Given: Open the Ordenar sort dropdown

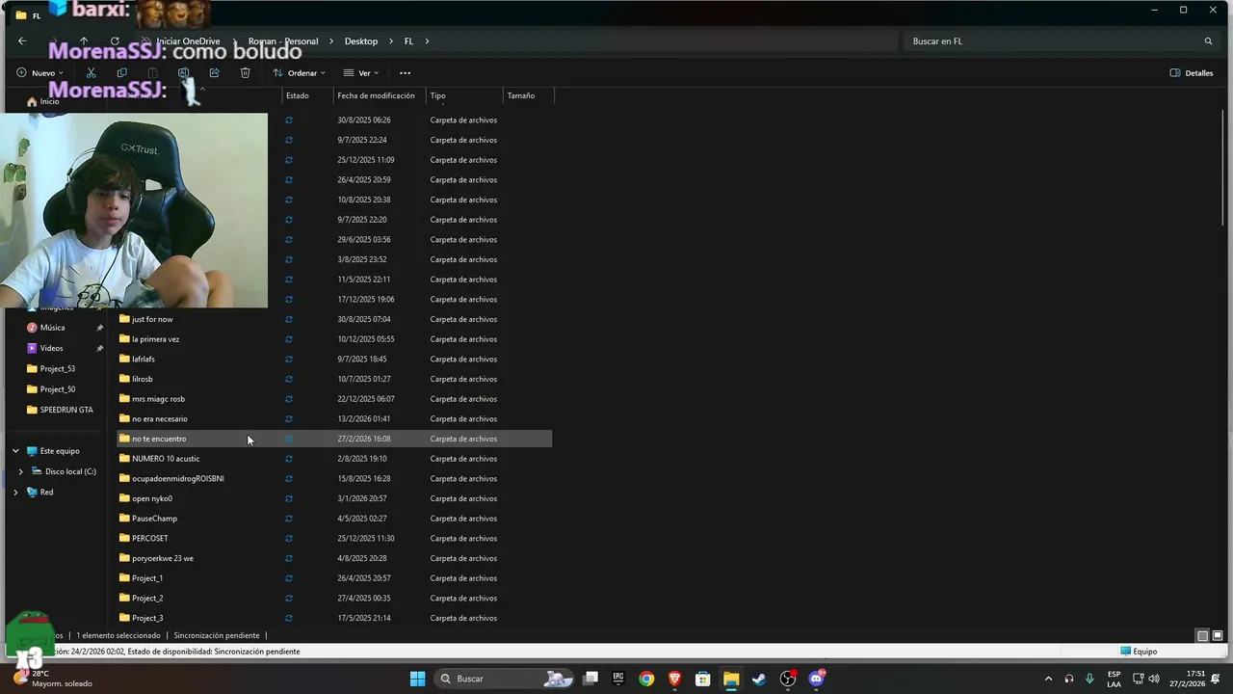Looking at the screenshot, I should 299,73.
